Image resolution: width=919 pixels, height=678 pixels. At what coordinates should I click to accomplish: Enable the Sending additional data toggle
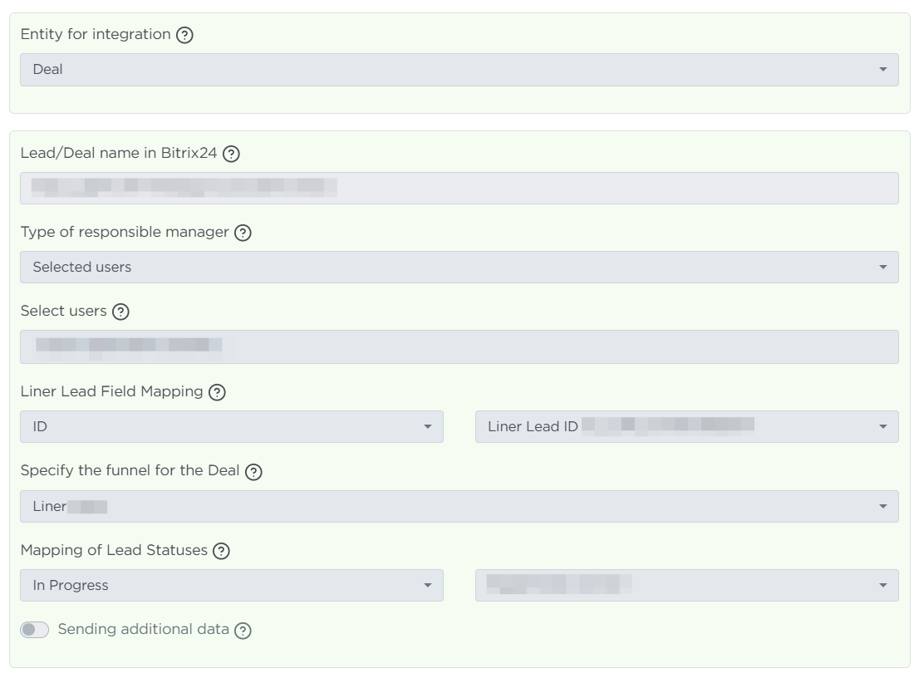pos(35,630)
